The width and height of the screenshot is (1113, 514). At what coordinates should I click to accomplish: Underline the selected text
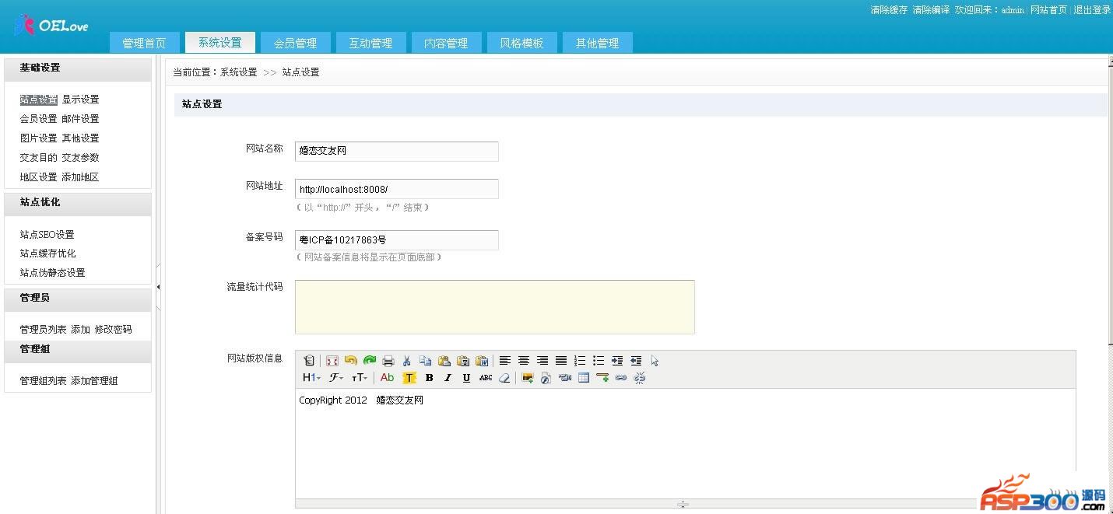tap(466, 378)
